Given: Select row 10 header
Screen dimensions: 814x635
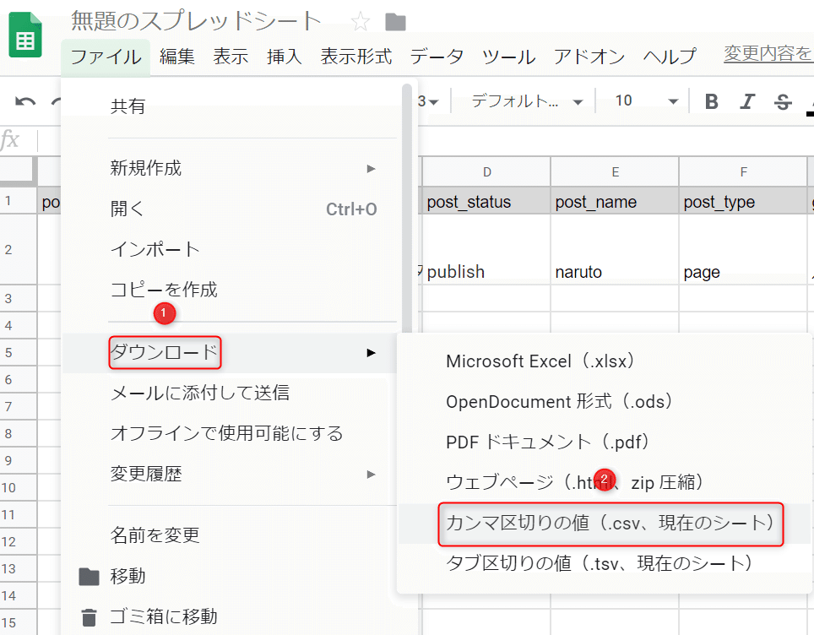Looking at the screenshot, I should (19, 487).
